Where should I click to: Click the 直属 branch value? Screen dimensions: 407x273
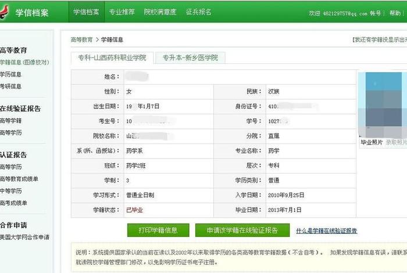click(x=274, y=136)
